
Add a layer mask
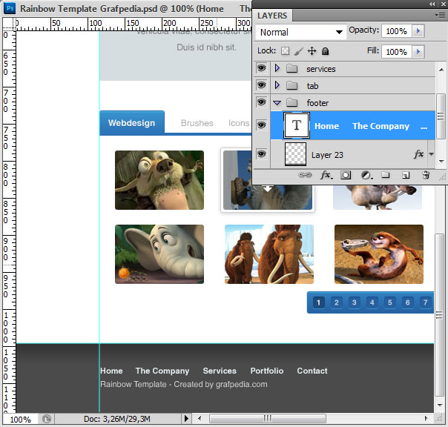[x=346, y=175]
